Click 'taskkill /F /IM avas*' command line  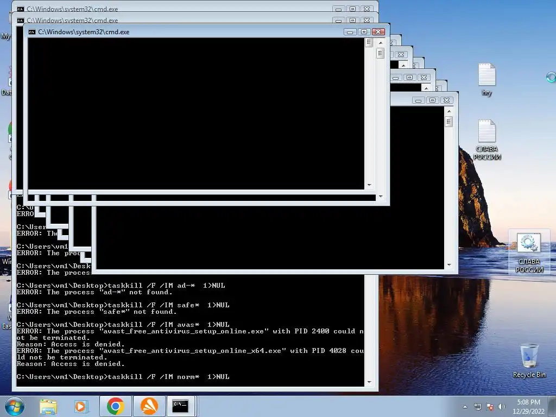coord(123,325)
